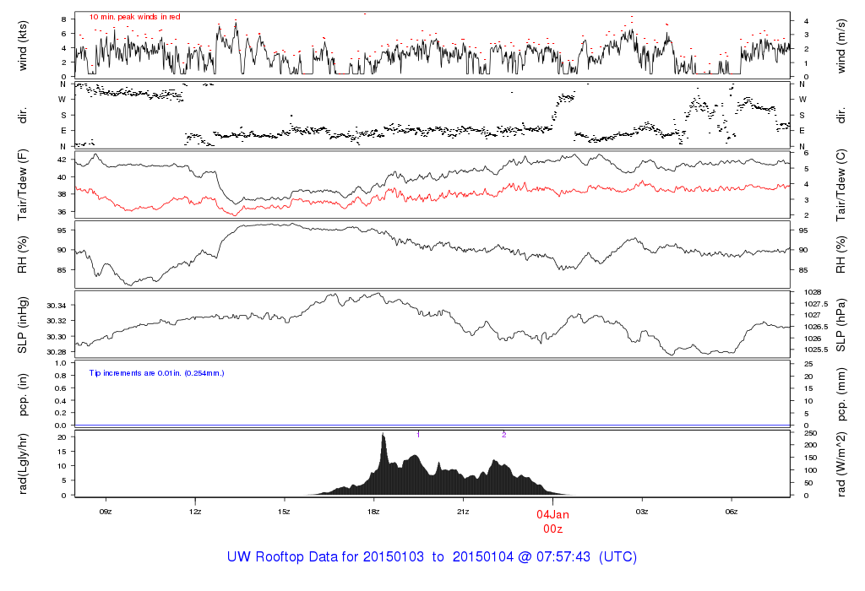
Task: Click the pcp. (mm) right axis label
Action: pyautogui.click(x=841, y=394)
